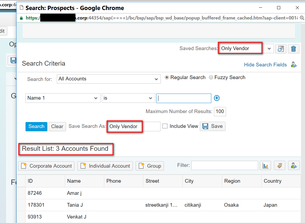Click the zoom icon in the address bar
Image resolution: width=305 pixels, height=223 pixels.
pos(302,18)
